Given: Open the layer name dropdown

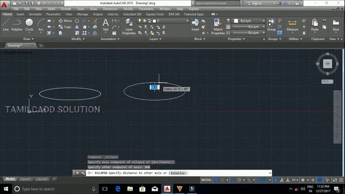Looking at the screenshot, I should pyautogui.click(x=188, y=20).
